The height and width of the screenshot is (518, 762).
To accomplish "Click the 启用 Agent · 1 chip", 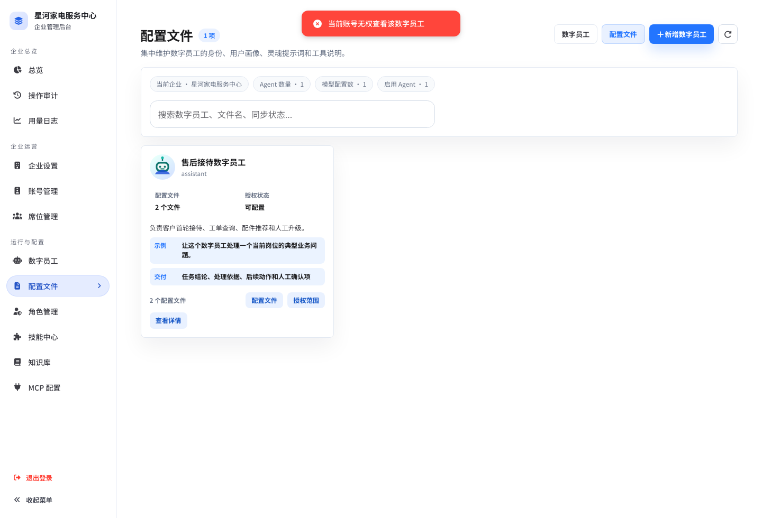I will click(406, 84).
